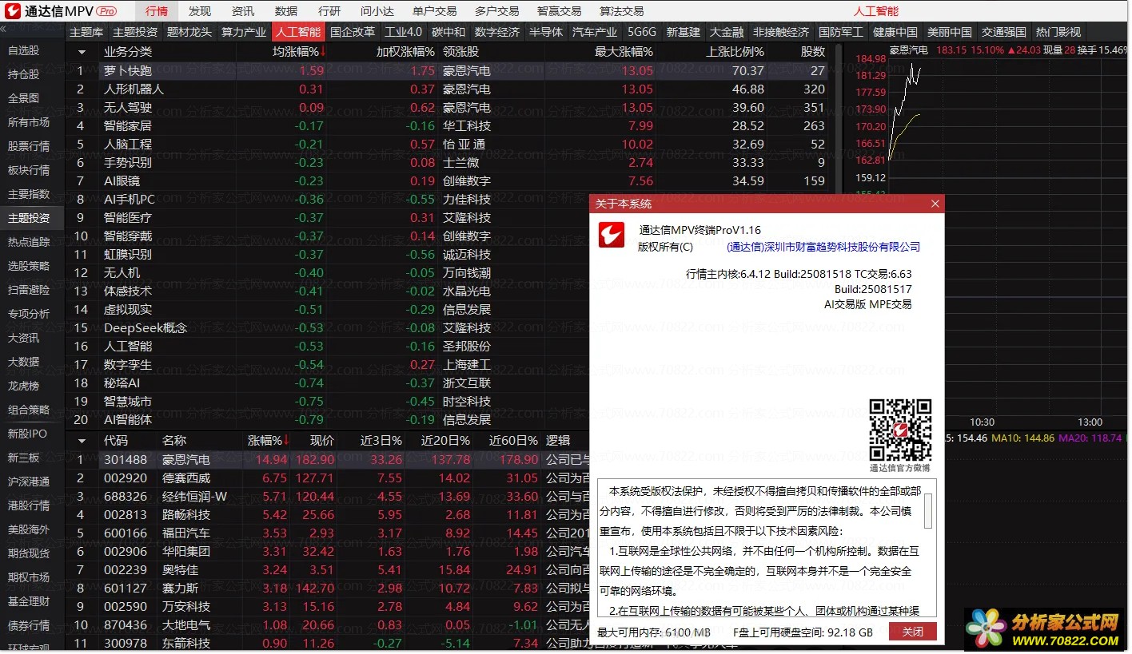
Task: Select the 人工智能 theme tab
Action: tap(298, 32)
